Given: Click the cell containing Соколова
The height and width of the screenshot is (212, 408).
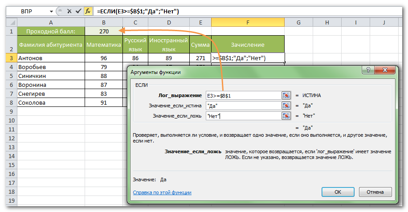Looking at the screenshot, I should (x=51, y=102).
